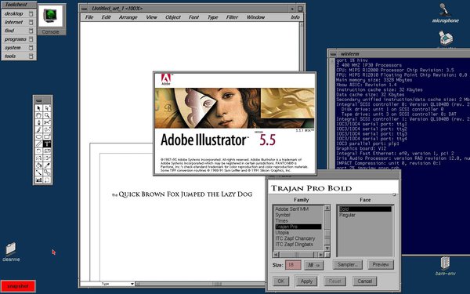
Task: Expand the tools Toolchest menu
Action: (x=19, y=56)
